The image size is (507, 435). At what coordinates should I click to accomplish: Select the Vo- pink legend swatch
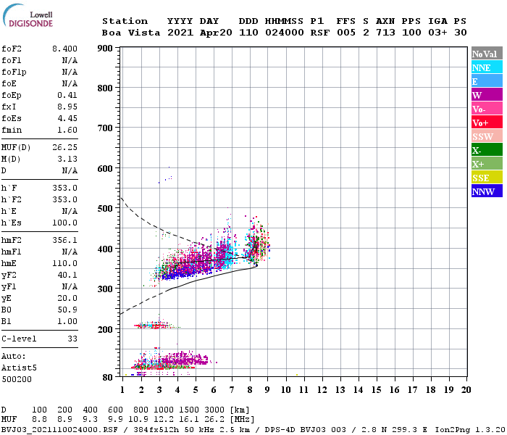[x=487, y=109]
